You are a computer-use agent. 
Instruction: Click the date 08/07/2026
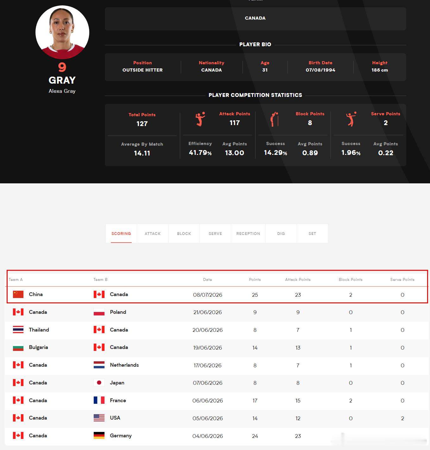tap(208, 295)
